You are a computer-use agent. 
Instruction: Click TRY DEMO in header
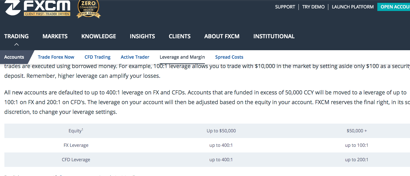[313, 7]
